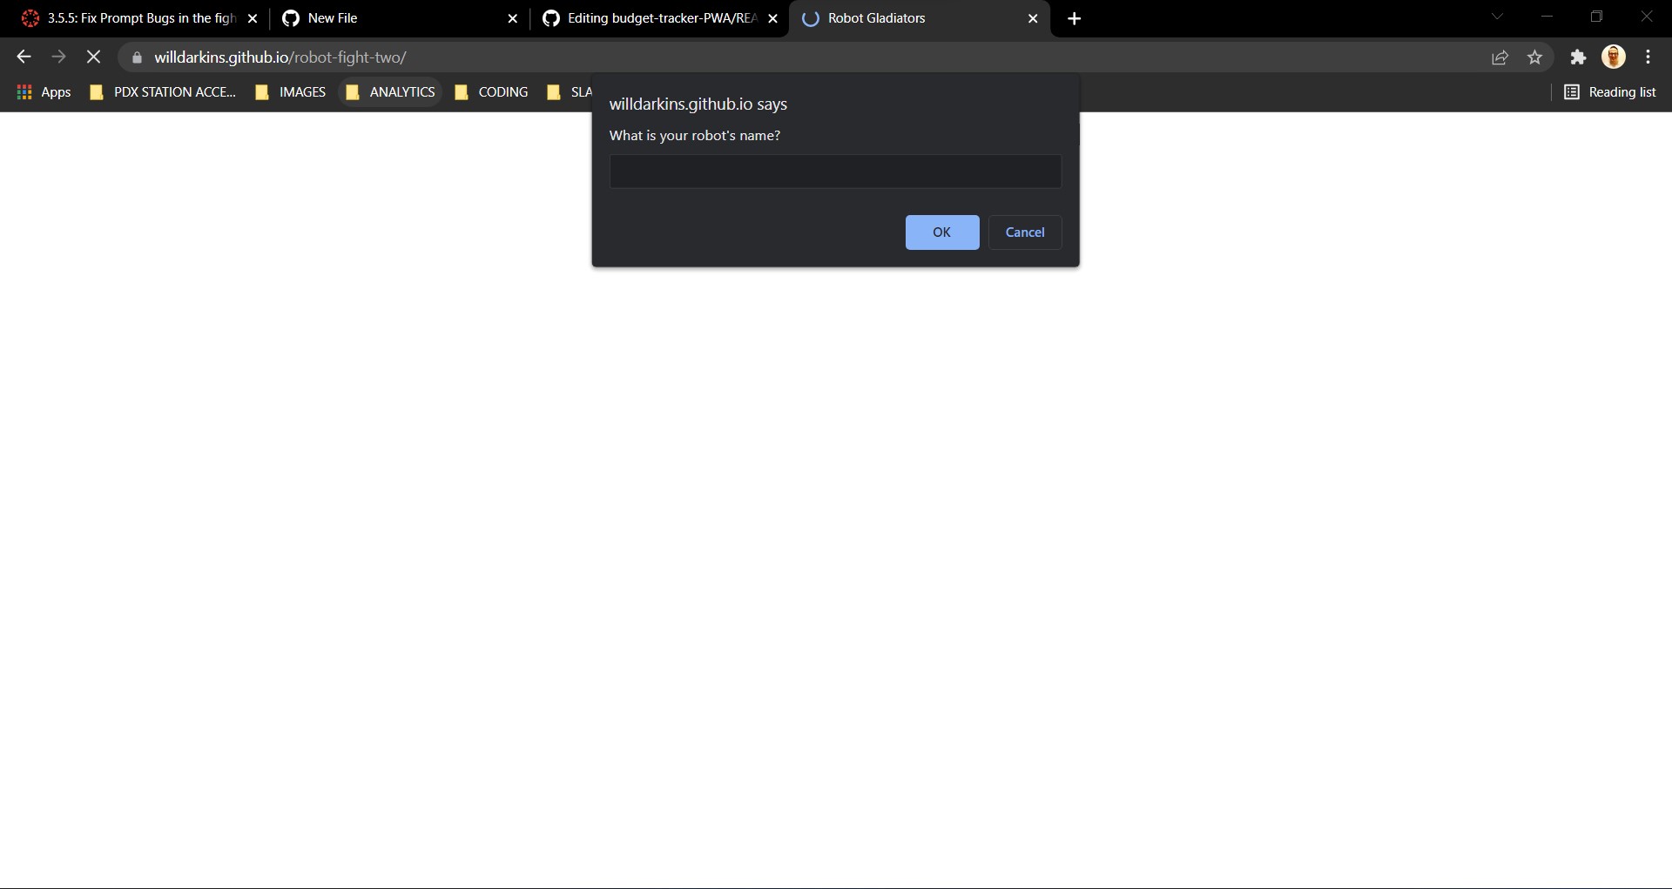Open the PDX STATION ACCE... bookmark folder
The height and width of the screenshot is (889, 1672).
163,92
